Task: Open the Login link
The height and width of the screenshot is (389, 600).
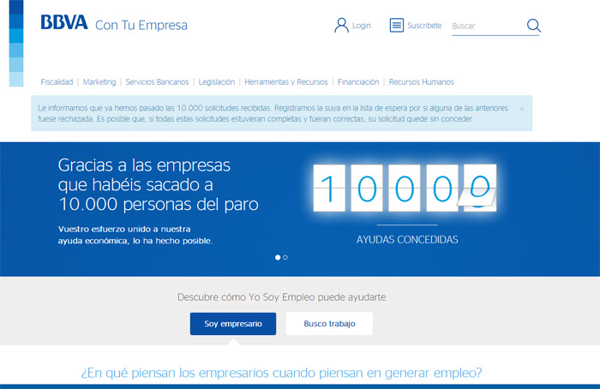Action: tap(361, 26)
